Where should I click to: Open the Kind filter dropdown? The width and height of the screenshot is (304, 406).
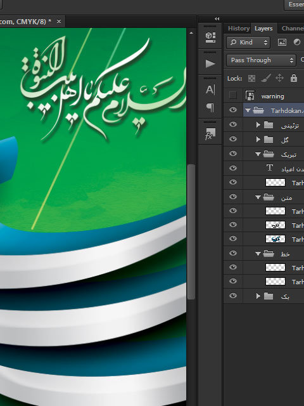pos(248,43)
